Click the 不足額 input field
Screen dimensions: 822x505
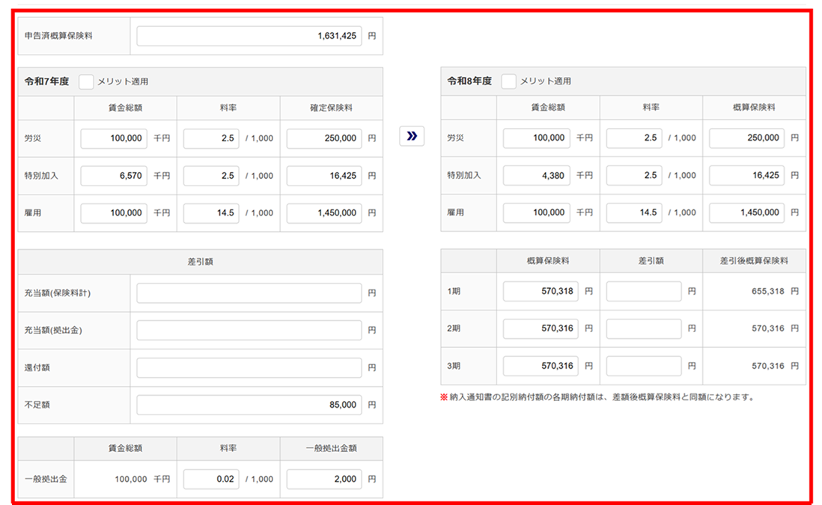tap(249, 405)
